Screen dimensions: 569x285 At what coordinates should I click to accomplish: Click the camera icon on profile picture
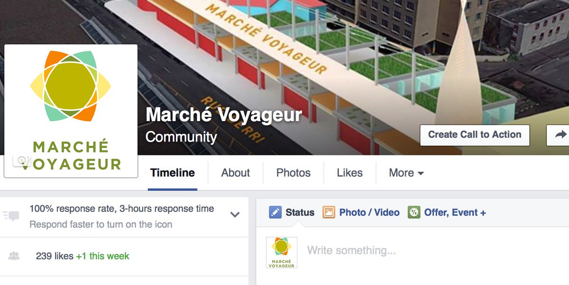pos(22,160)
